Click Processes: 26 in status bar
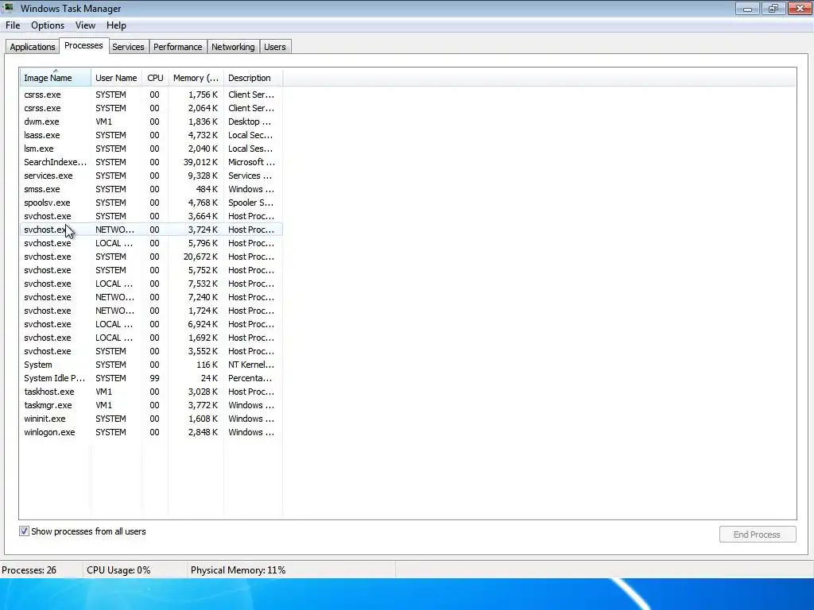Screen dimensions: 814x610 [x=29, y=570]
